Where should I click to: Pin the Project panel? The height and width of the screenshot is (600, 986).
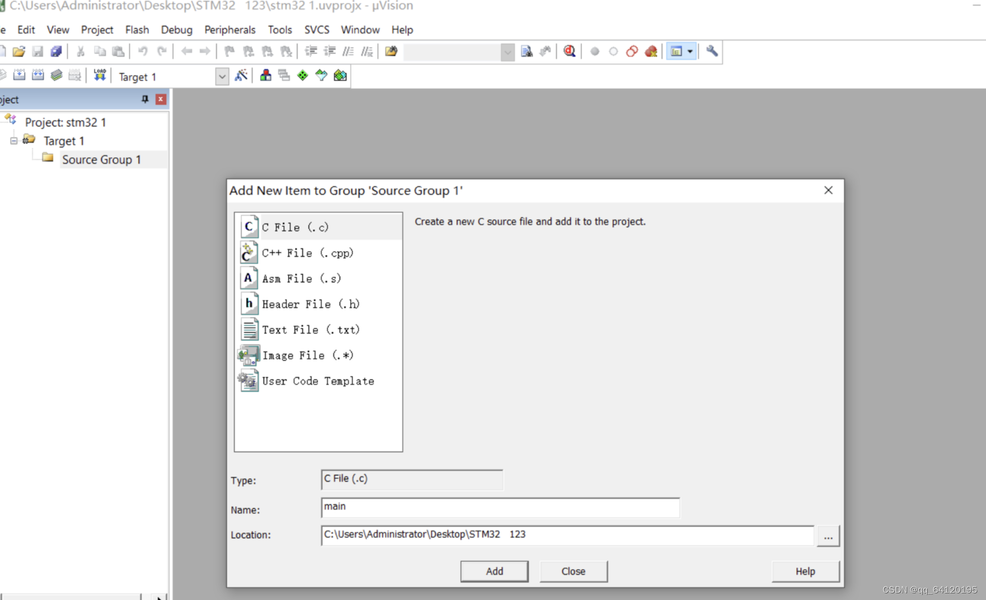coord(145,99)
